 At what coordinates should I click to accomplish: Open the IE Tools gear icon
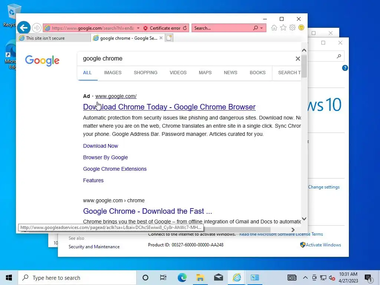[x=292, y=27]
